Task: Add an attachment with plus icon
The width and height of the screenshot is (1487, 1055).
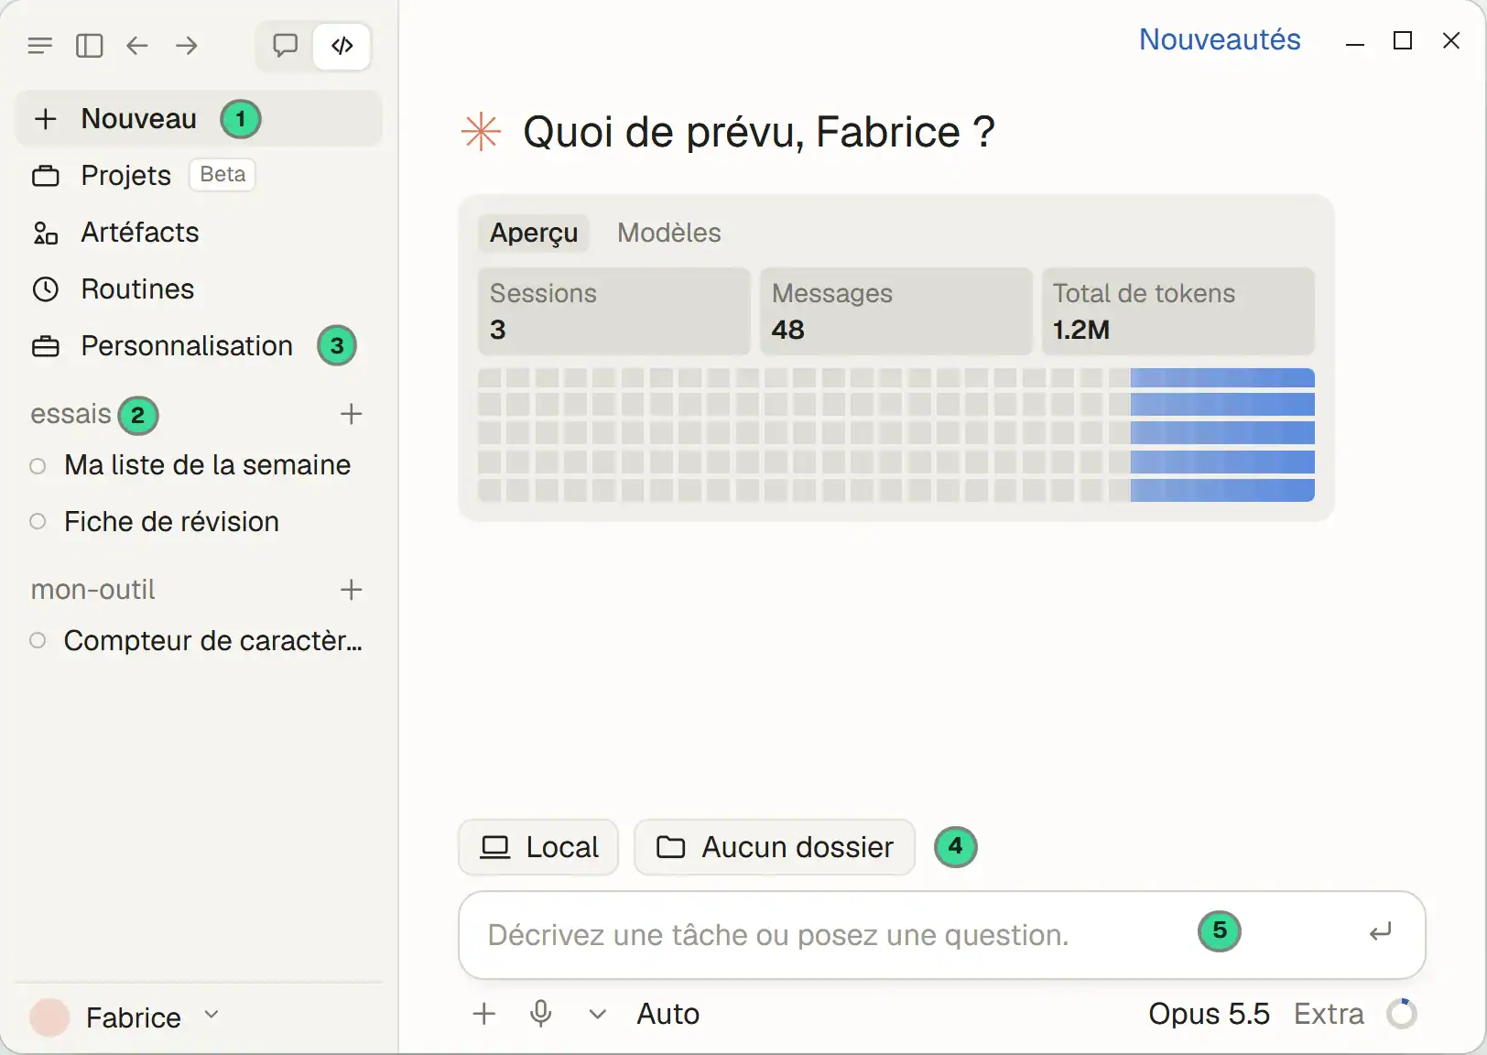Action: click(484, 1014)
